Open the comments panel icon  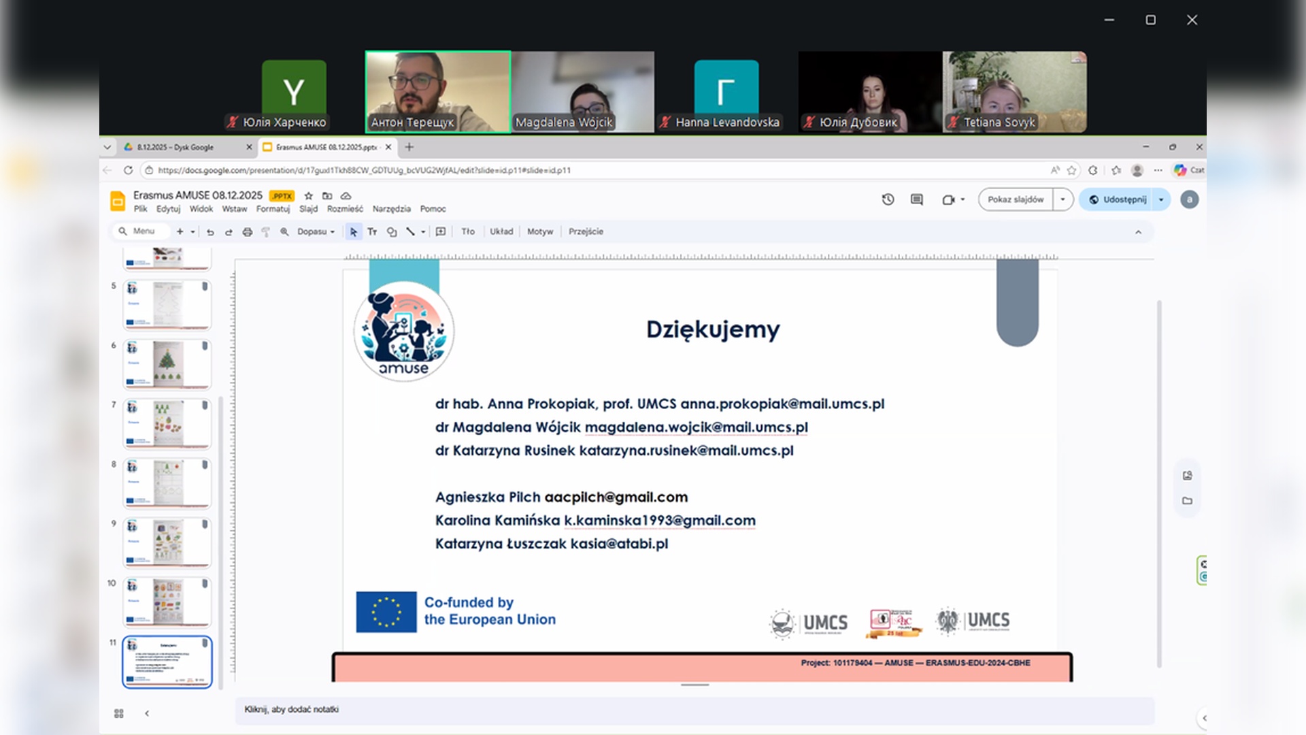click(917, 199)
